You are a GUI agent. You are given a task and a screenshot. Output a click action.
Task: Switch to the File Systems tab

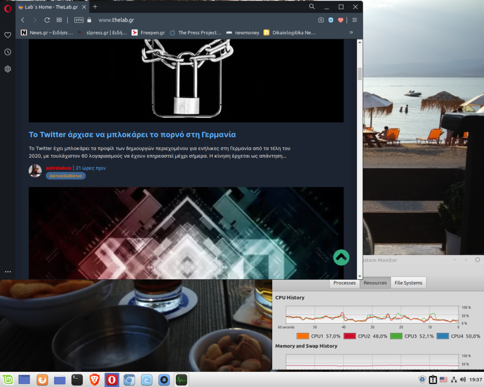click(410, 282)
